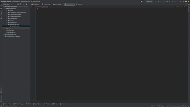Image resolution: width=190 pixels, height=107 pixels.
Task: Select the .gitignore file in tree
Action: coord(11,30)
